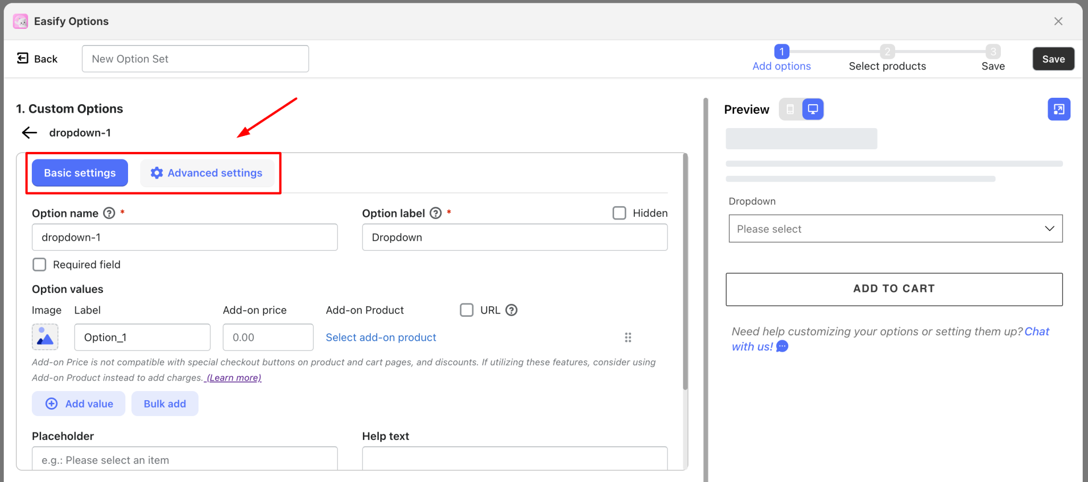The height and width of the screenshot is (482, 1088).
Task: Expand the preview in a new window
Action: 1059,108
